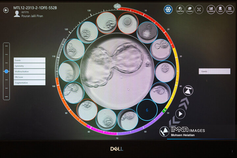Choose the Multinucleation option
Image resolution: width=237 pixels, height=158 pixels.
(29, 71)
